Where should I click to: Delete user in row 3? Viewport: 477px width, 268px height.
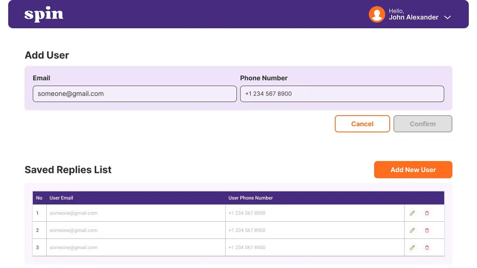[x=427, y=248]
